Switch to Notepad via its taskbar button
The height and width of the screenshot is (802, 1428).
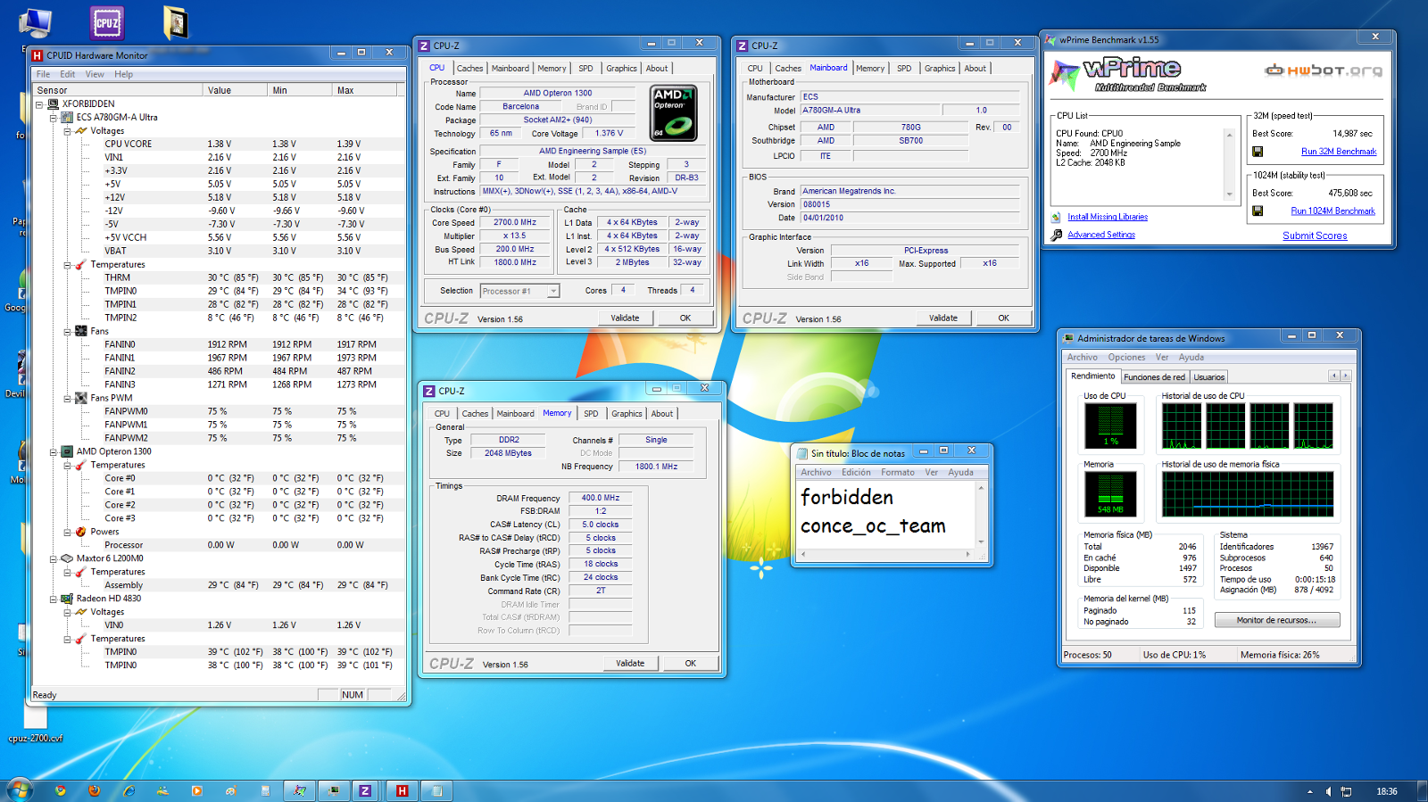click(x=436, y=790)
